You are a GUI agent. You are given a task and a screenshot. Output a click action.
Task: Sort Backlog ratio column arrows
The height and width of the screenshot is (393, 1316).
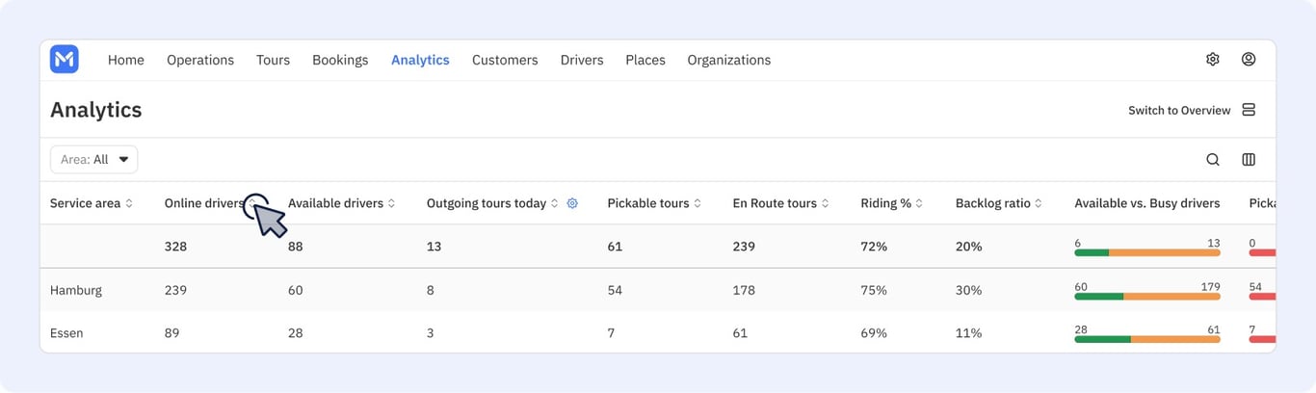(x=1039, y=203)
